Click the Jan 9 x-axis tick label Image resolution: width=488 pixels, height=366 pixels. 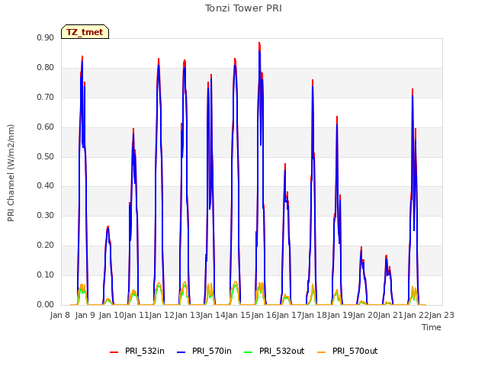(85, 315)
